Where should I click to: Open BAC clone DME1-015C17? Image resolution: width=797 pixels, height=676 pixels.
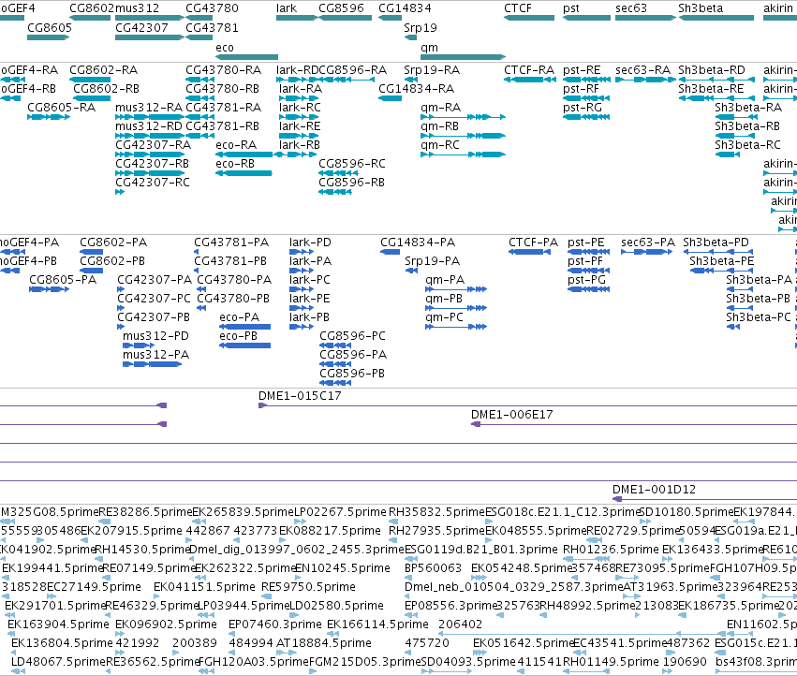coord(527,405)
